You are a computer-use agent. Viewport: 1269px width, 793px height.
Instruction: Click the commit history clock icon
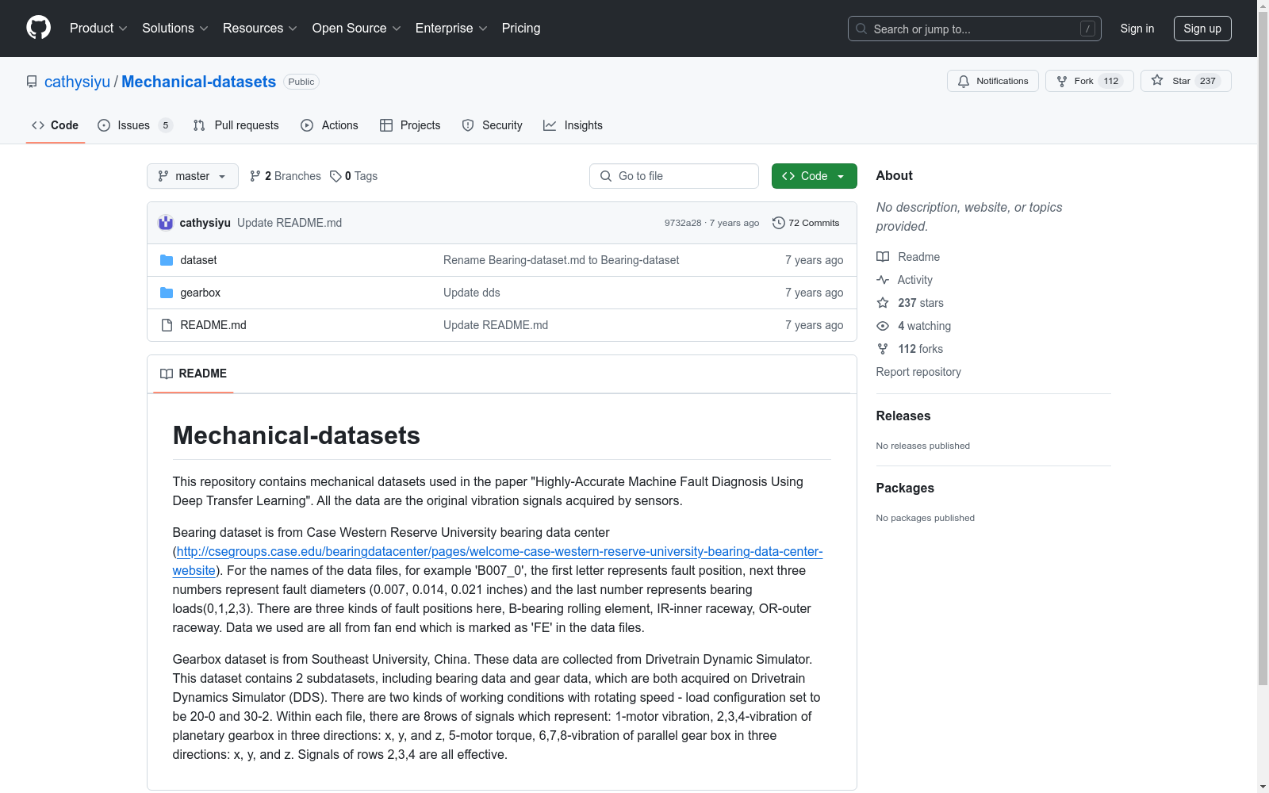click(779, 223)
